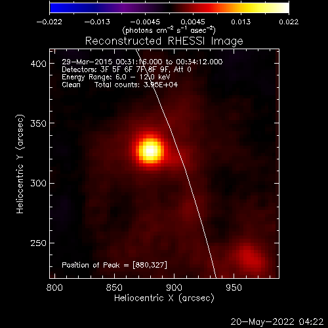Click the 'Energy Range: 6.0 - 12.0 keV' text
Image resolution: width=328 pixels, height=328 pixels.
pos(116,77)
